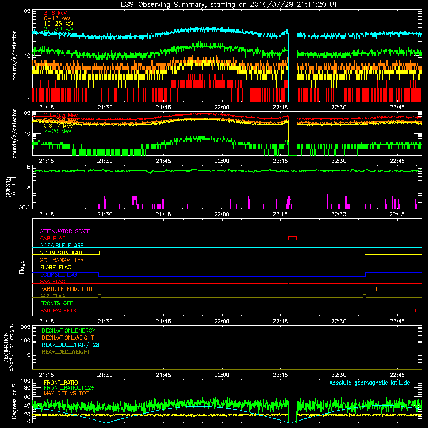Click the BAD_PACKETS spike near 22:50
The image size is (428, 428).
point(416,310)
